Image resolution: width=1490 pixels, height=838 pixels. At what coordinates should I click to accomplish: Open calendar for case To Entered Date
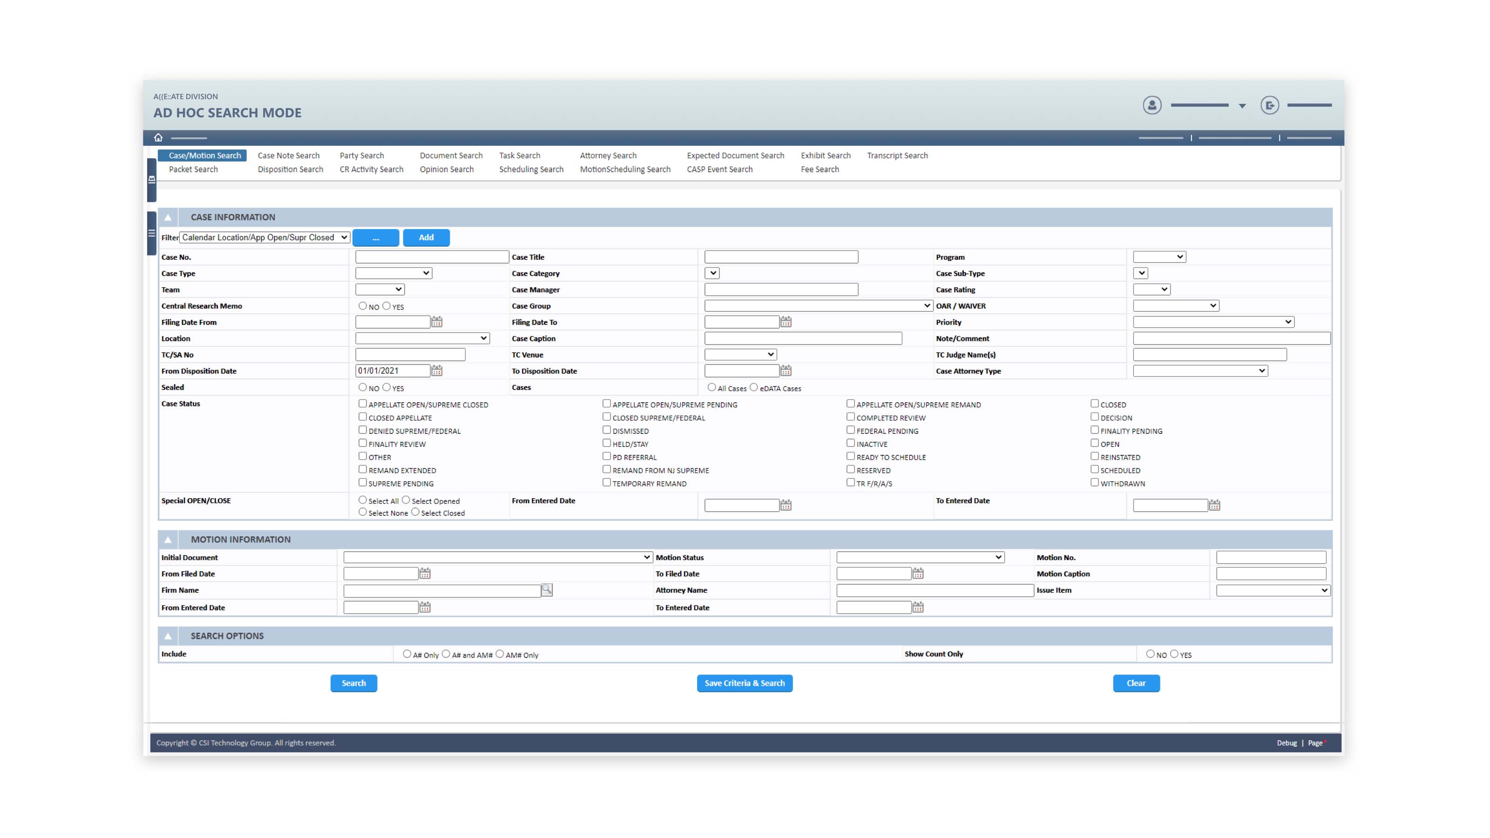[1214, 506]
